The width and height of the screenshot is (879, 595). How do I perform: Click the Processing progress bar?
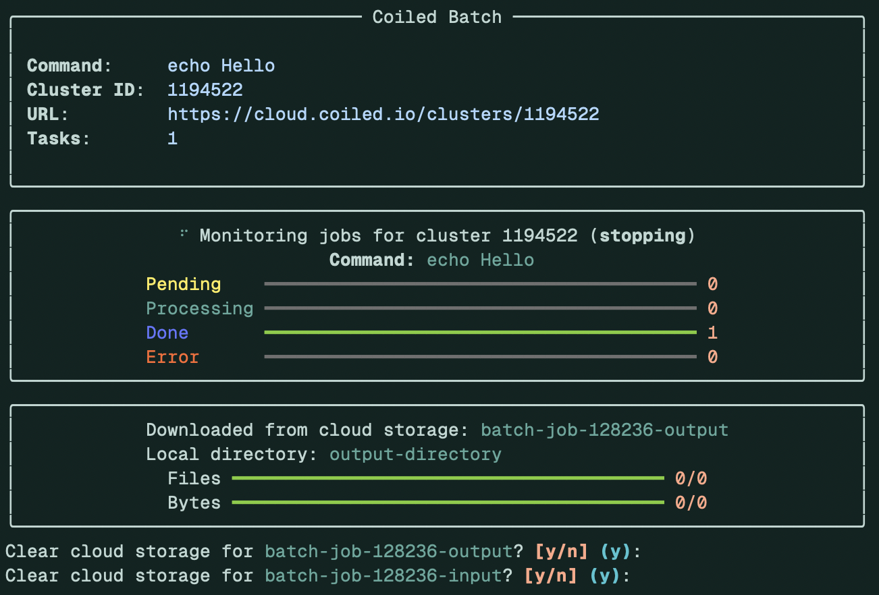[x=480, y=308]
